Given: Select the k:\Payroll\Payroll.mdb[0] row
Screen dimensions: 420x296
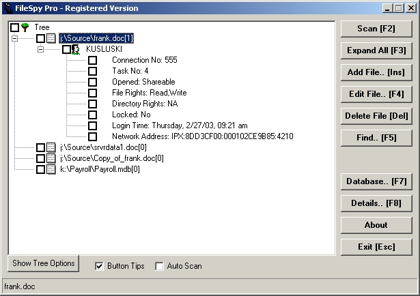Looking at the screenshot, I should (x=100, y=169).
